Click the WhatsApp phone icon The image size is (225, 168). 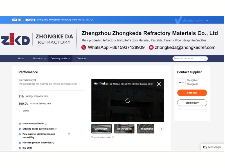(x=84, y=48)
